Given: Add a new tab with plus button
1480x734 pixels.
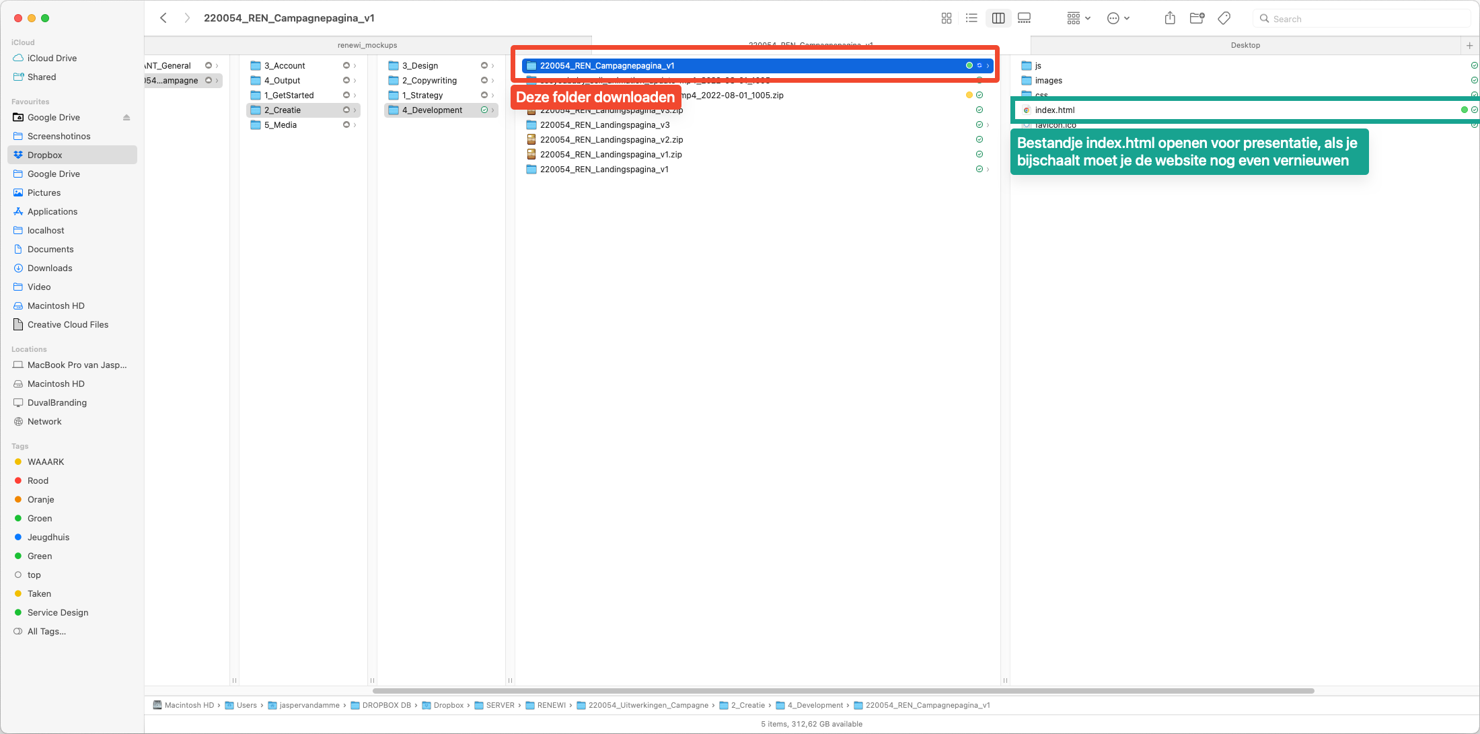Looking at the screenshot, I should (1469, 45).
